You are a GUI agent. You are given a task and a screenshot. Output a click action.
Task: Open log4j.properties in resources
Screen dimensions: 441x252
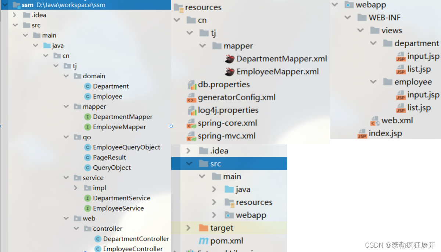pos(228,110)
